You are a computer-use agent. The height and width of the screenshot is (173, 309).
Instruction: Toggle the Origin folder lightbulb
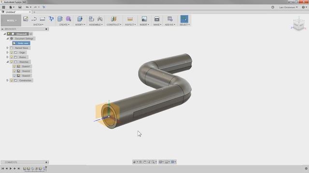[12, 52]
